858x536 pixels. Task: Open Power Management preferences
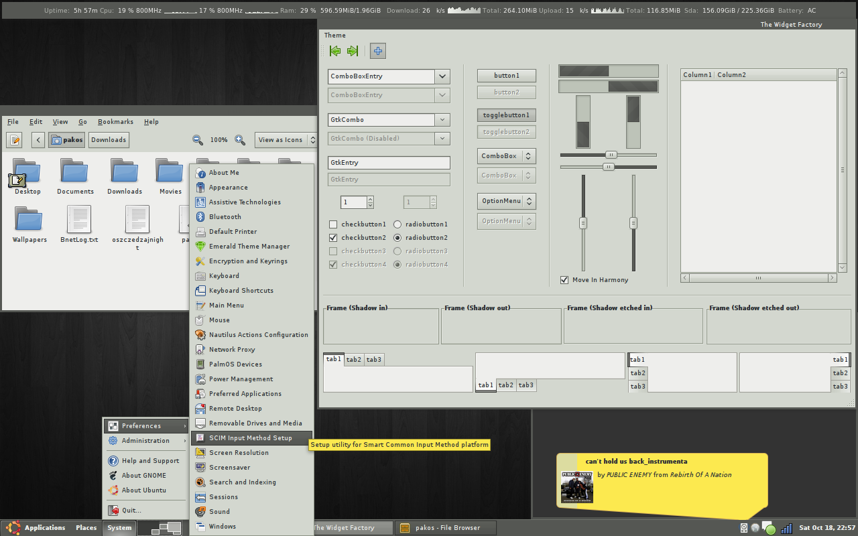(252, 379)
